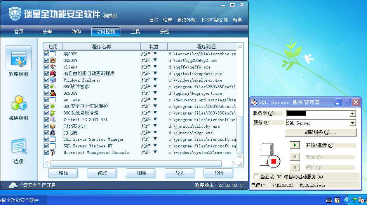Open the 设置 menu
This screenshot has height=205, width=367.
click(168, 20)
